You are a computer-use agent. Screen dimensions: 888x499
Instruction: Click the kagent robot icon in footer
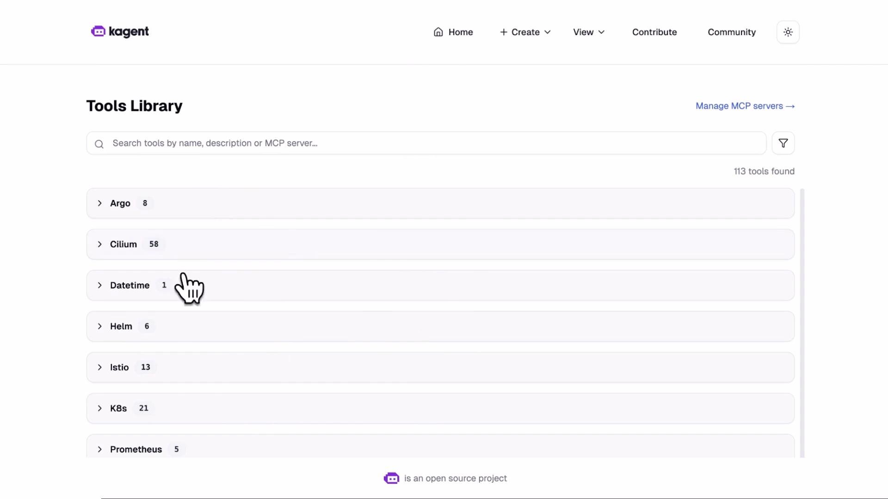[391, 478]
